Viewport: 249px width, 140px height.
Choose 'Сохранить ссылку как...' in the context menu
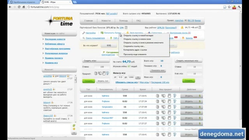[x=134, y=46]
